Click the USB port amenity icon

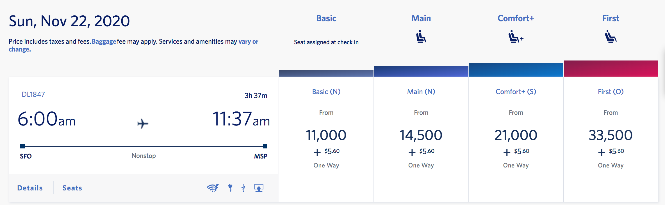pos(243,188)
